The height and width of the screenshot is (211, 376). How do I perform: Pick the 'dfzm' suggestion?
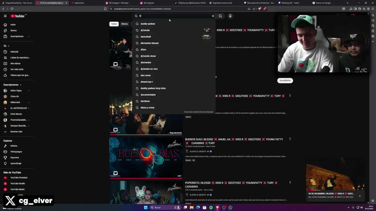coord(174,50)
